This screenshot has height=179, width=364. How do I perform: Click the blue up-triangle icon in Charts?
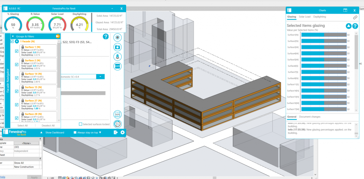(x=348, y=26)
